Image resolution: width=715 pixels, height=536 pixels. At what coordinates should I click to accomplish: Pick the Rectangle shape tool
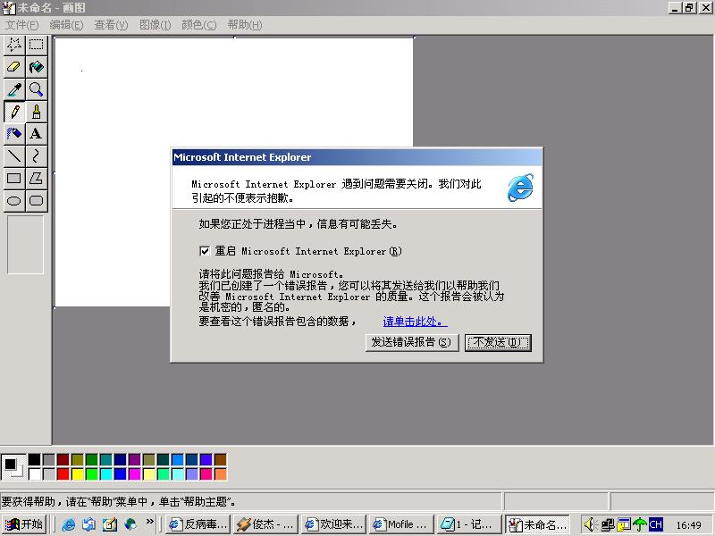pyautogui.click(x=14, y=179)
